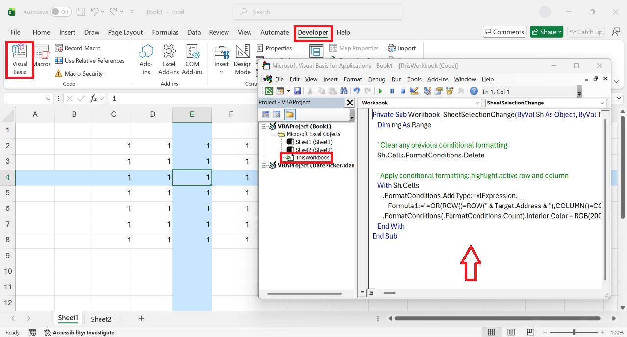Viewport: 627px width, 337px height.
Task: Click Reset stop icon in VBA toolbar
Action: 403,91
